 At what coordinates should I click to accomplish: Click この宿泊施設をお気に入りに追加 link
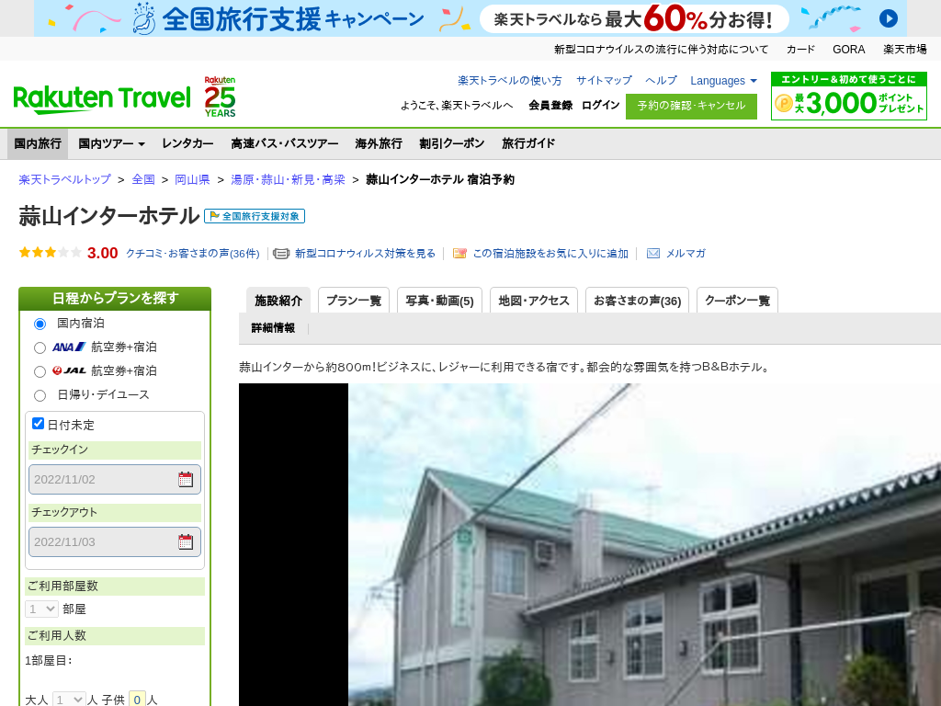pos(550,254)
